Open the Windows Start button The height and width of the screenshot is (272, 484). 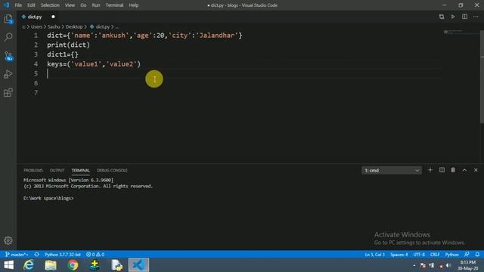(x=8, y=265)
